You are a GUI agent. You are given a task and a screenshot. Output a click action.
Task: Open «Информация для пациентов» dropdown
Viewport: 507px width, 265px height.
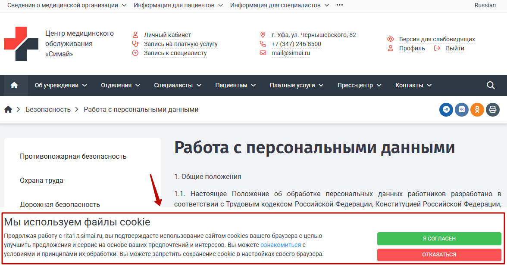[178, 5]
